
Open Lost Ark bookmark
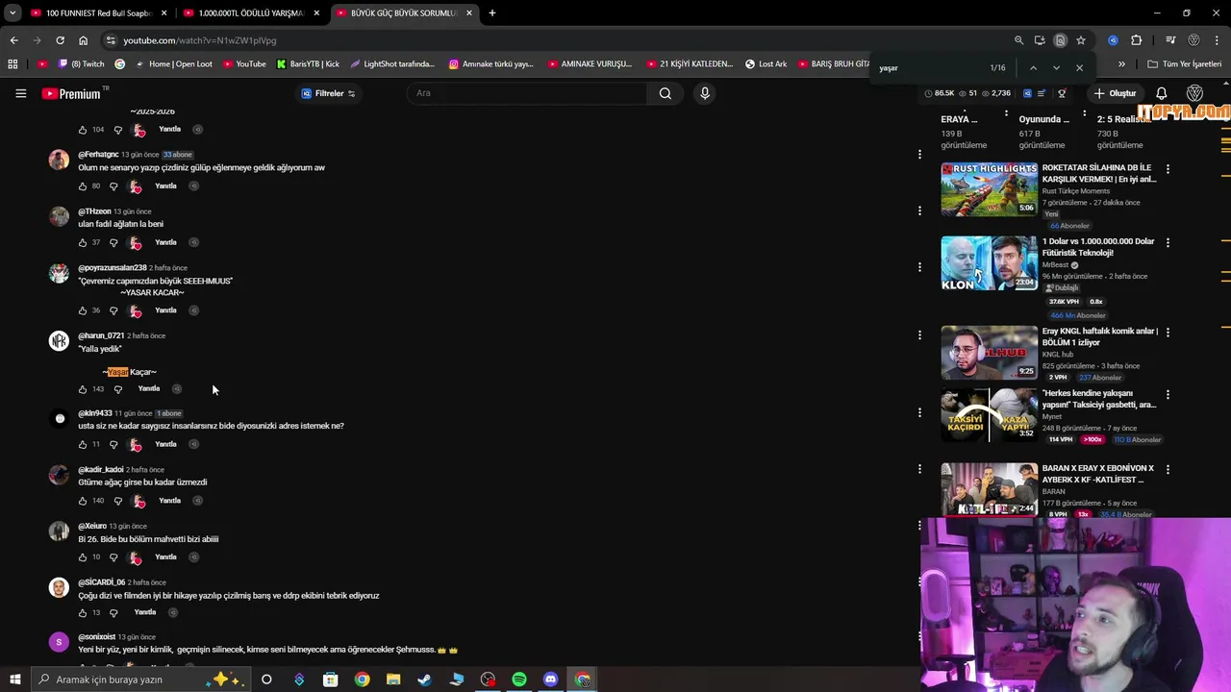pyautogui.click(x=766, y=64)
